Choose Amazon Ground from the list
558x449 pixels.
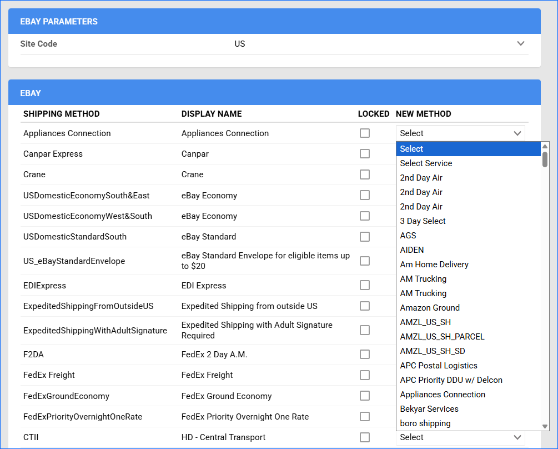[430, 308]
